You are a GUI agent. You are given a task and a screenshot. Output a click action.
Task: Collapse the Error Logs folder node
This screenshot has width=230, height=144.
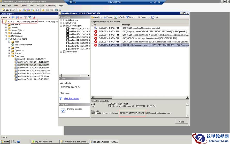[9, 56]
